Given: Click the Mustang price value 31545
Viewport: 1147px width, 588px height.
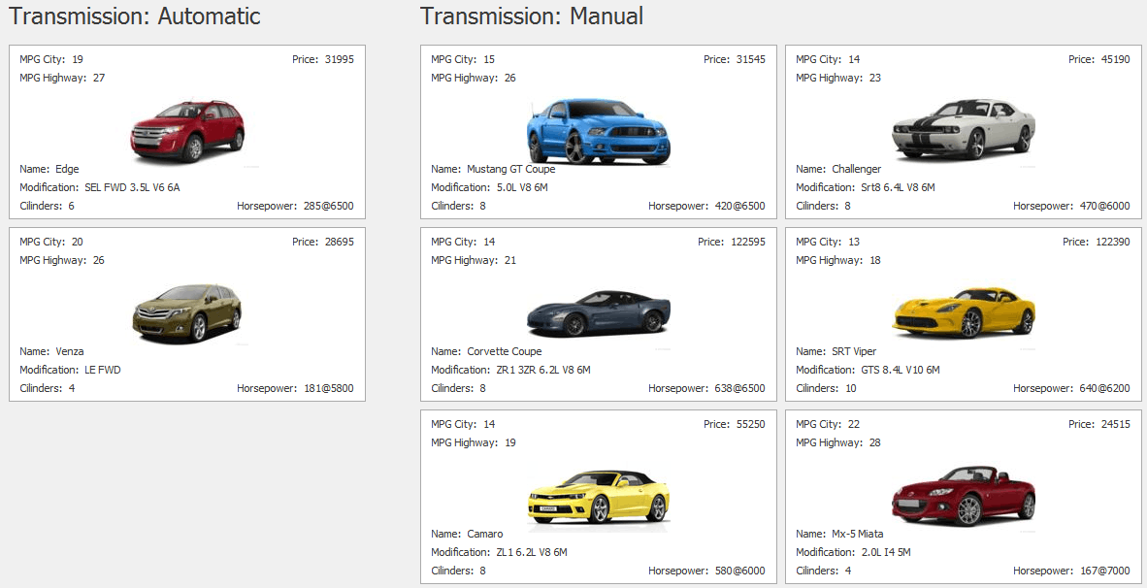Looking at the screenshot, I should pyautogui.click(x=751, y=59).
